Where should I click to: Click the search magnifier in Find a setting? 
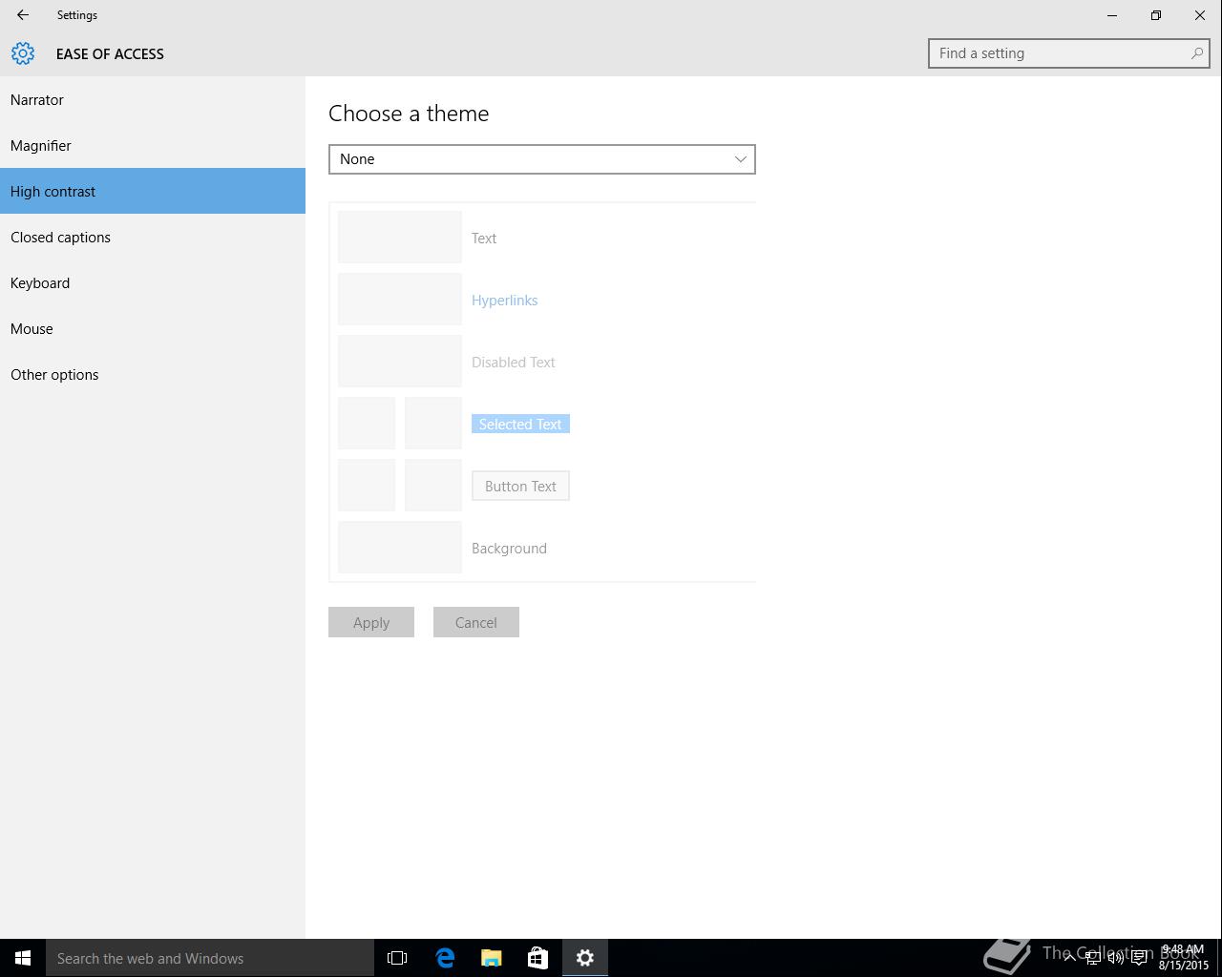[1196, 53]
